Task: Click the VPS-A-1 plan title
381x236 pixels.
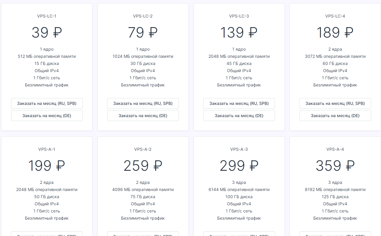Action: (47, 149)
